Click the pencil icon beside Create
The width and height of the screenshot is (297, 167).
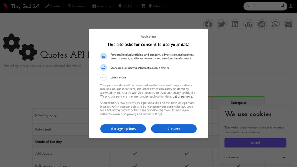click(x=47, y=6)
